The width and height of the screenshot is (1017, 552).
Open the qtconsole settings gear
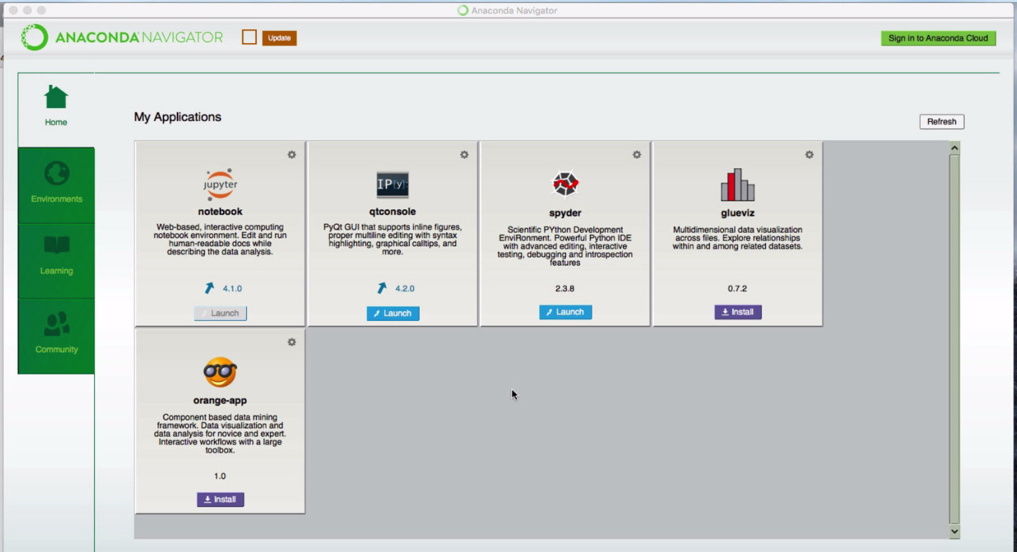click(464, 155)
